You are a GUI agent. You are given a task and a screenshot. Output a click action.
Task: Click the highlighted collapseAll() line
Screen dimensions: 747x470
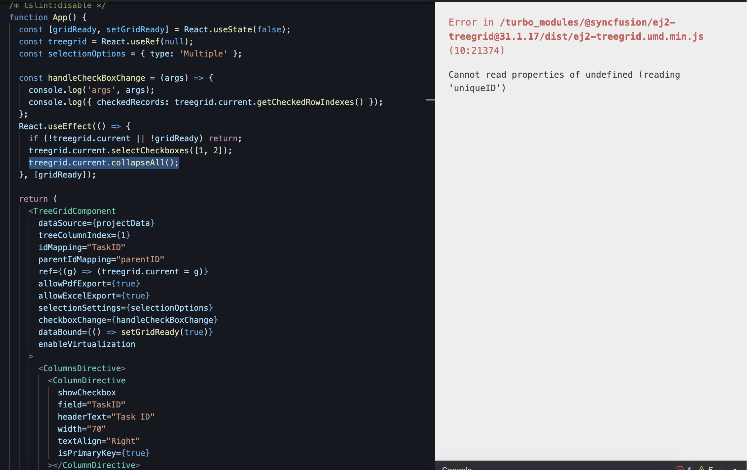104,163
